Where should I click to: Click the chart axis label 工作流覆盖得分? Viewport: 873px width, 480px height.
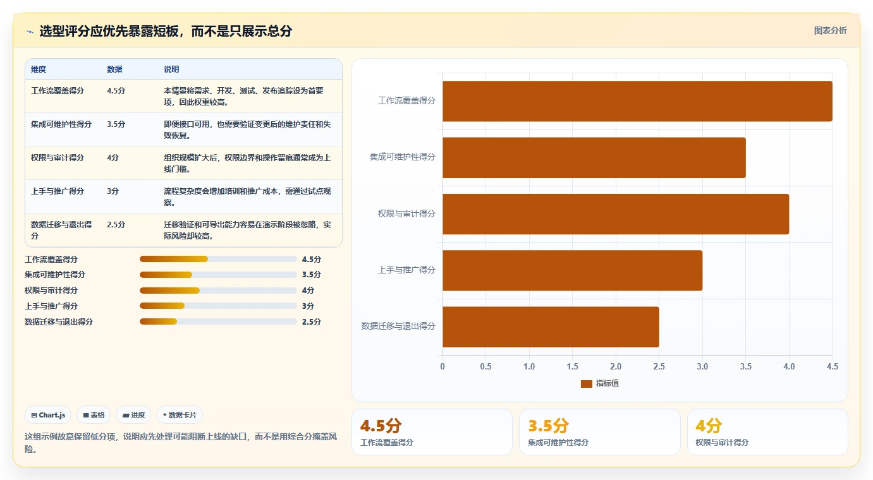point(406,101)
